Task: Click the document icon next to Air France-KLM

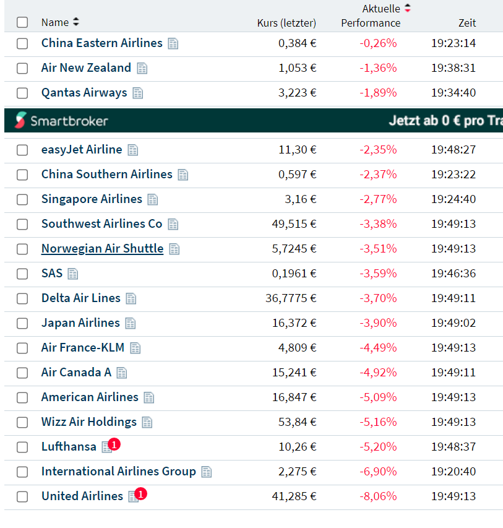Action: tap(135, 348)
